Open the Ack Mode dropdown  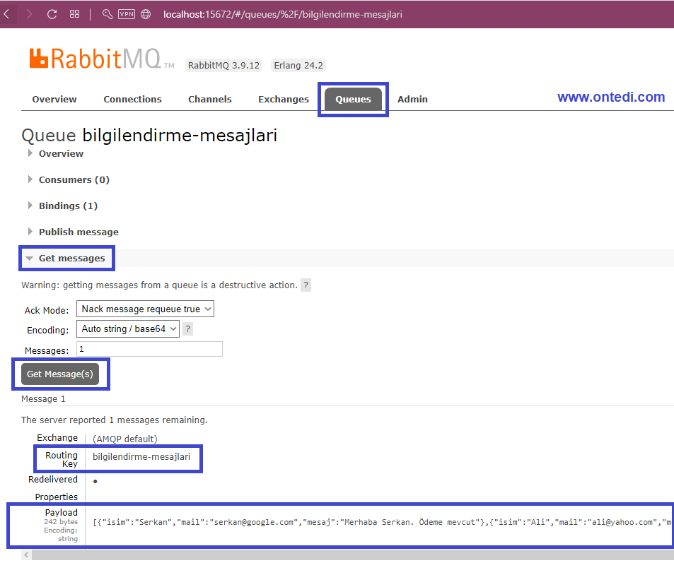tap(145, 309)
